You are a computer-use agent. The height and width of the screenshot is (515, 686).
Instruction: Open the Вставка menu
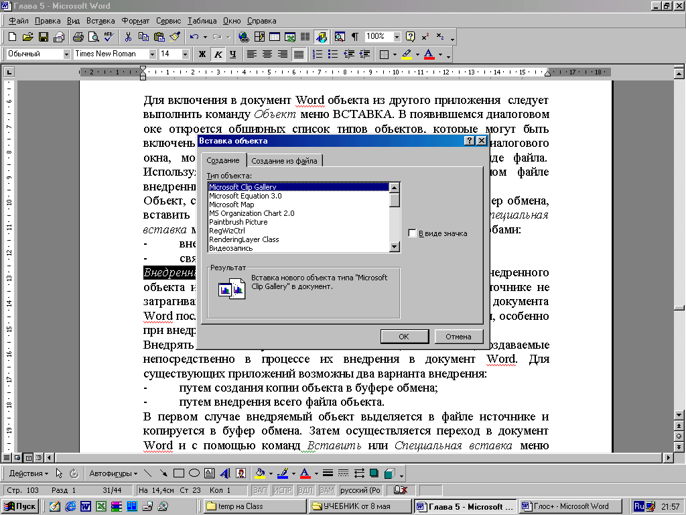click(100, 21)
